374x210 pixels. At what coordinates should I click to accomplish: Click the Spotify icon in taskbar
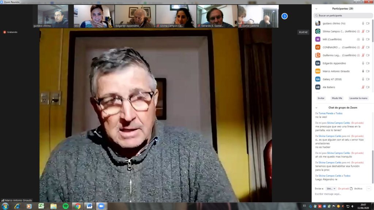pyautogui.click(x=66, y=206)
